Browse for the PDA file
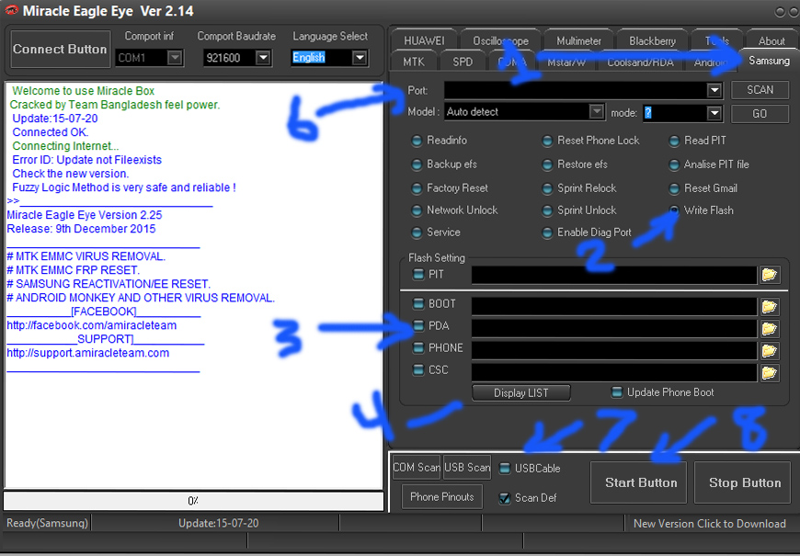 pos(769,328)
